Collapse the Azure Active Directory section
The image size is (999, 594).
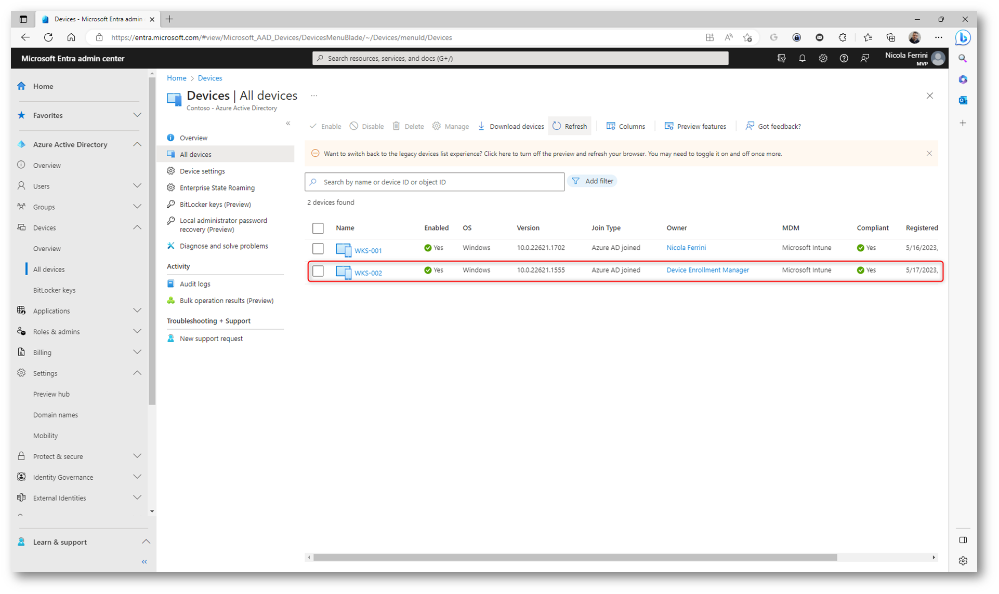coord(137,144)
